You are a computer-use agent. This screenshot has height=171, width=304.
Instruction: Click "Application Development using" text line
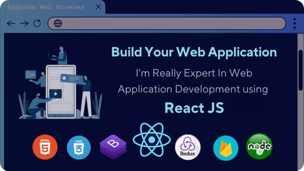click(193, 89)
